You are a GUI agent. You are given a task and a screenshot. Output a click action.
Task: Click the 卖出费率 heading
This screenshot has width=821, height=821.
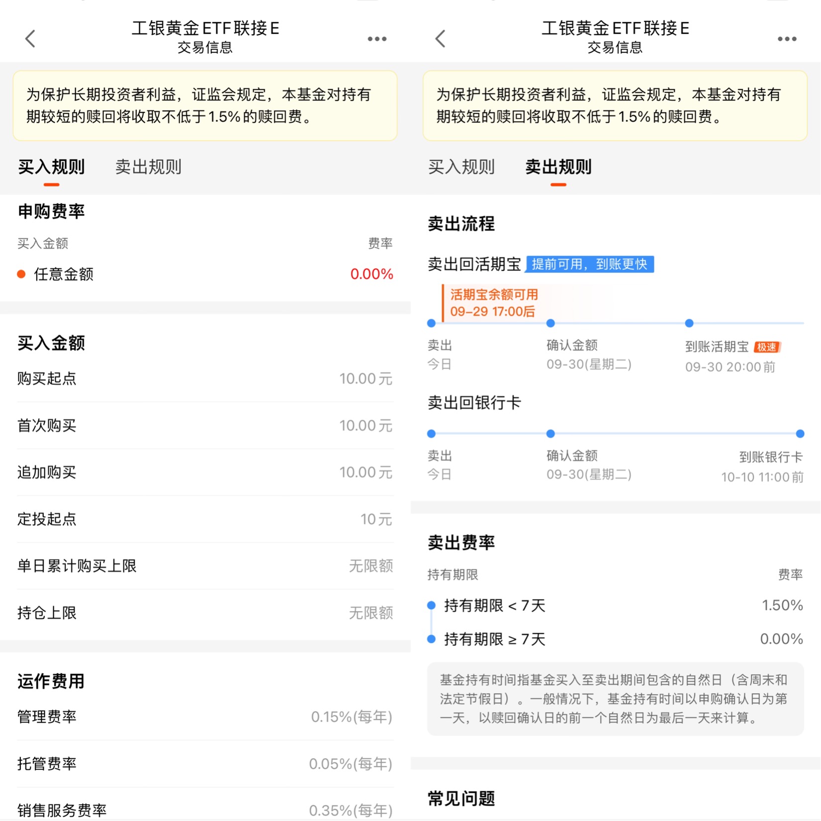(x=461, y=543)
